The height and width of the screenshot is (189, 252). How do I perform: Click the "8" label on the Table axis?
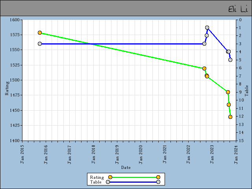click(240, 84)
